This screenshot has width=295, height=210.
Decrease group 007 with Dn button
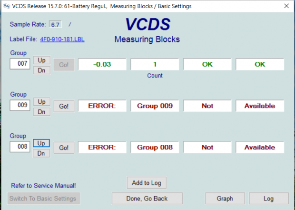[x=41, y=70]
